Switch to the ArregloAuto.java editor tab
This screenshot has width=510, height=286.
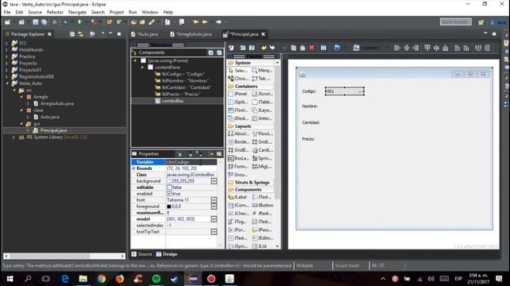tap(191, 34)
